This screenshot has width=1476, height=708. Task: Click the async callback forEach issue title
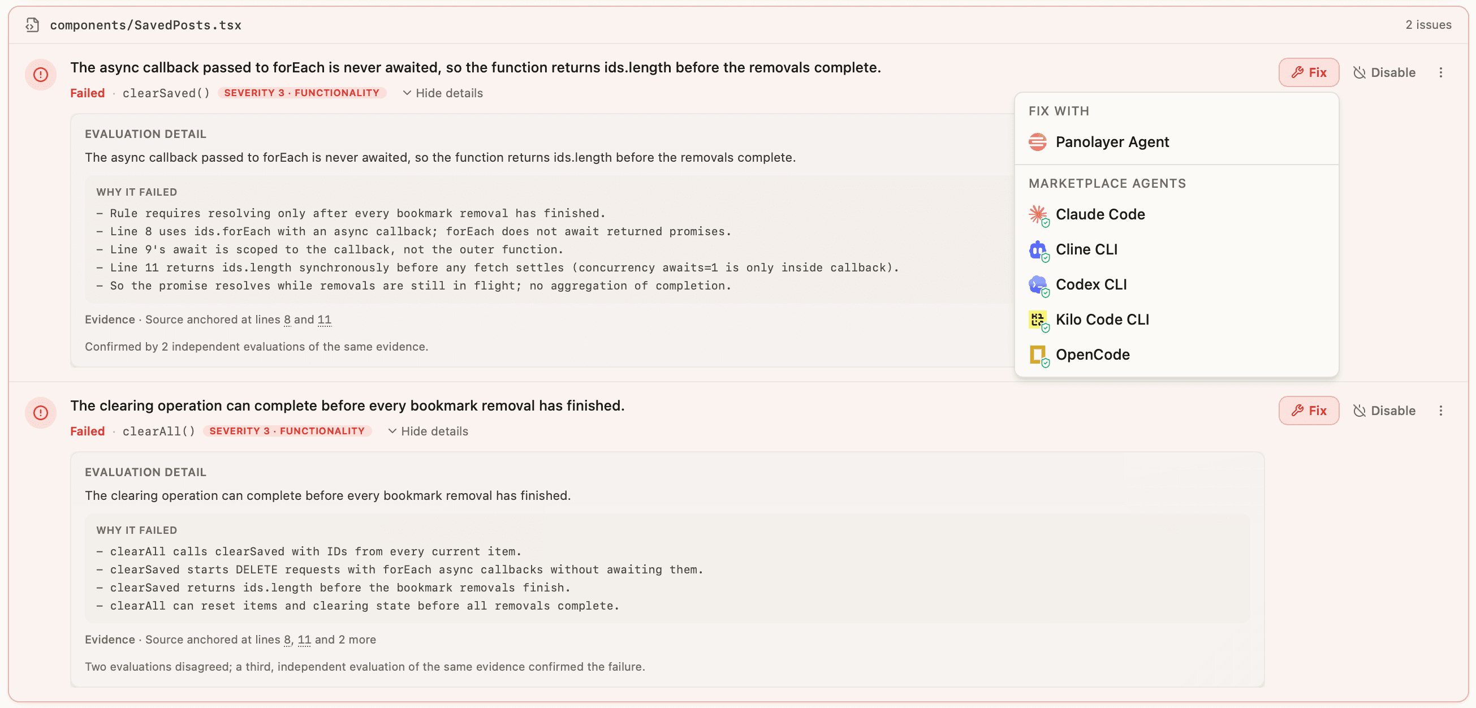[476, 68]
